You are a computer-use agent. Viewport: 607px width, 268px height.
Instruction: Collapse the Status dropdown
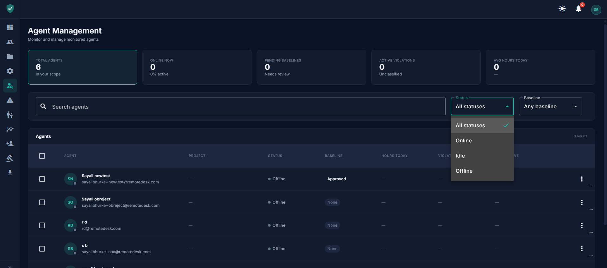coord(482,106)
